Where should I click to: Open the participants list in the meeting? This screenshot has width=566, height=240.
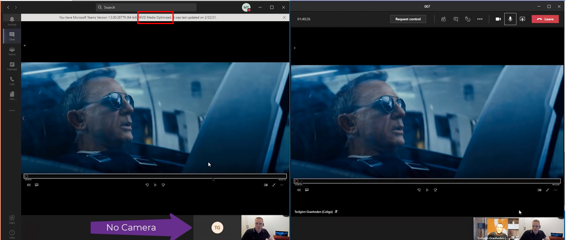pyautogui.click(x=443, y=19)
